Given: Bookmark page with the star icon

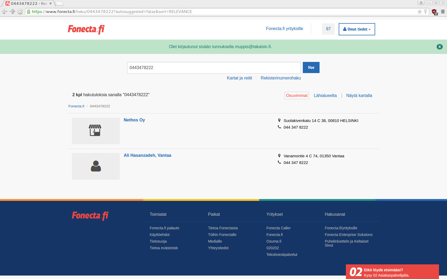Looking at the screenshot, I should (420, 11).
